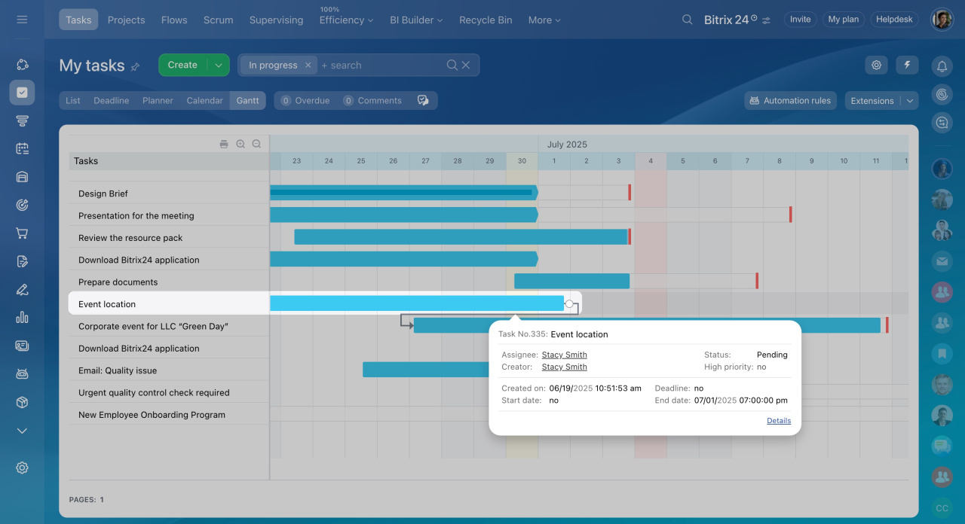The height and width of the screenshot is (524, 965).
Task: Remove the In progress filter chip
Action: coord(308,65)
